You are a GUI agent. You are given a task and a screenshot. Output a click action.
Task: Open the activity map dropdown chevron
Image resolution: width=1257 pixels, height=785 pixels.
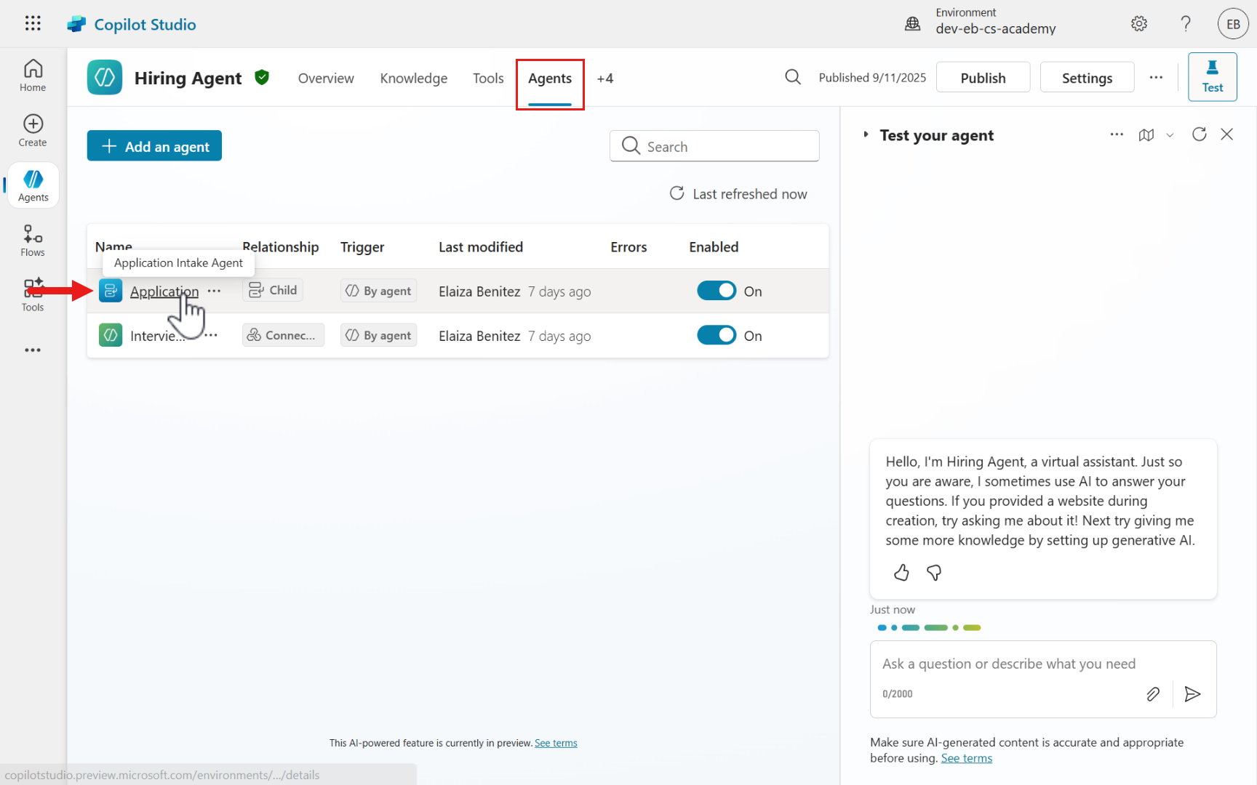coord(1170,135)
